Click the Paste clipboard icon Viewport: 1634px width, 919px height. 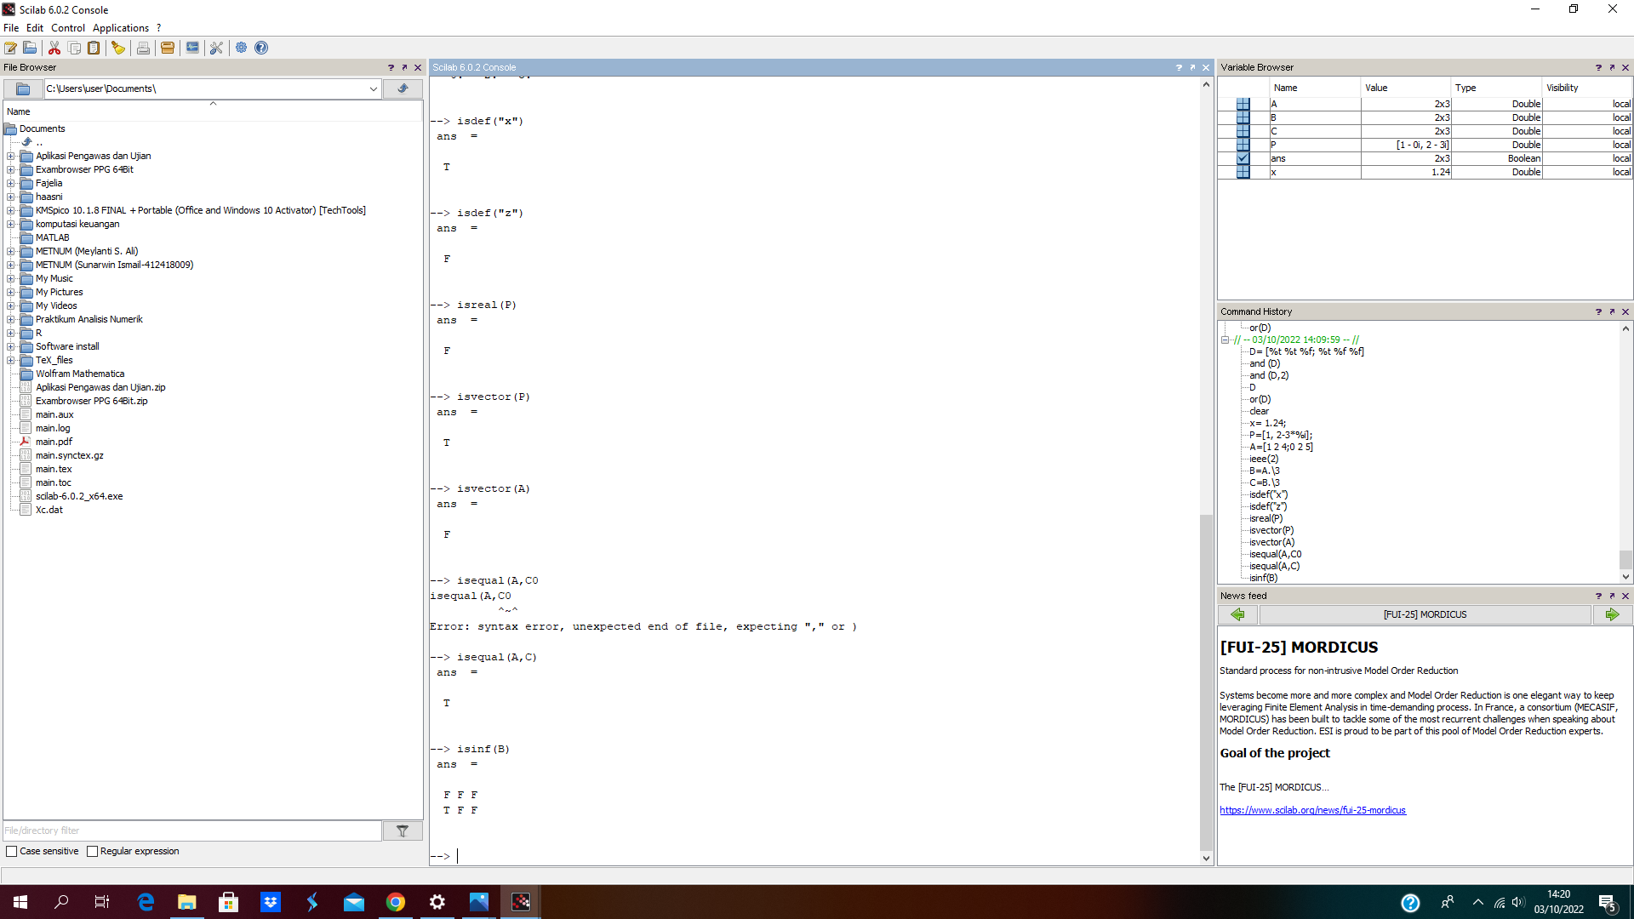(x=94, y=48)
